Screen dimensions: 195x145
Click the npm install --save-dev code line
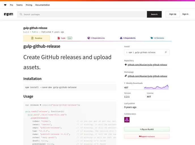tap(51, 87)
